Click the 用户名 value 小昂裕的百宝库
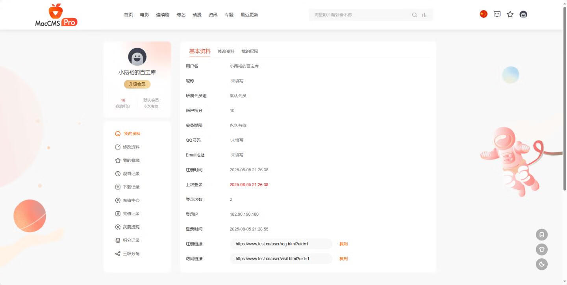The image size is (567, 285). click(x=244, y=66)
